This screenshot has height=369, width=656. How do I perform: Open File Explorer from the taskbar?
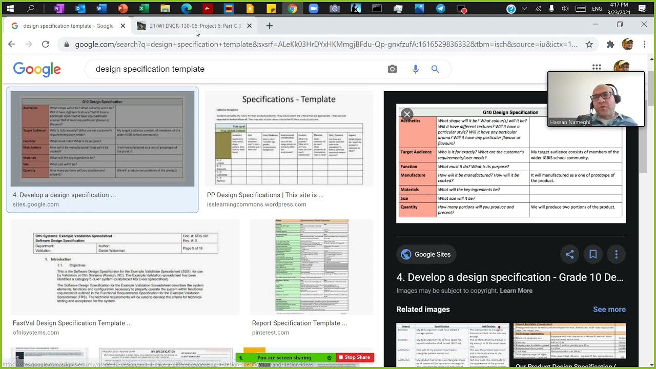tap(165, 9)
